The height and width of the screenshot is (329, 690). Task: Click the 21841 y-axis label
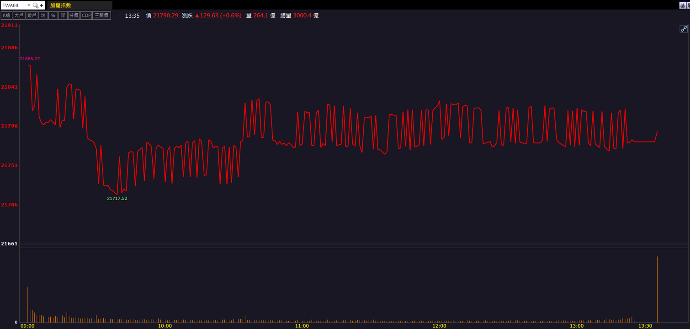coord(9,87)
